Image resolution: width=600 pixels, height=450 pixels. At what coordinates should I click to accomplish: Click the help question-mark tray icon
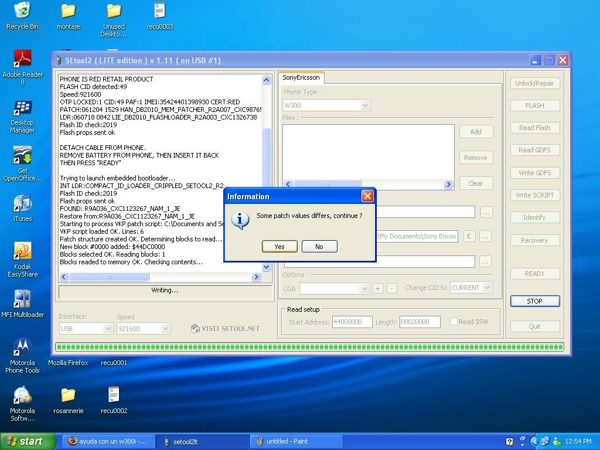509,442
